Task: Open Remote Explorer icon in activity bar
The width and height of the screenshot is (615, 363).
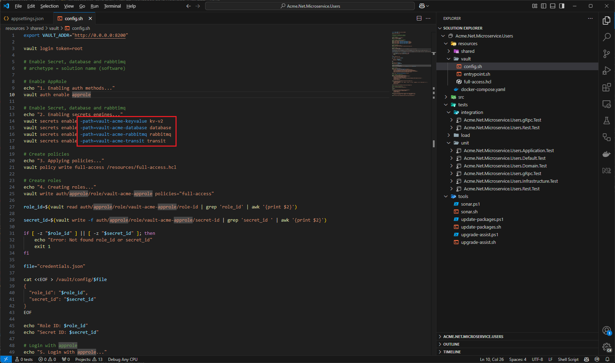Action: coord(606,104)
